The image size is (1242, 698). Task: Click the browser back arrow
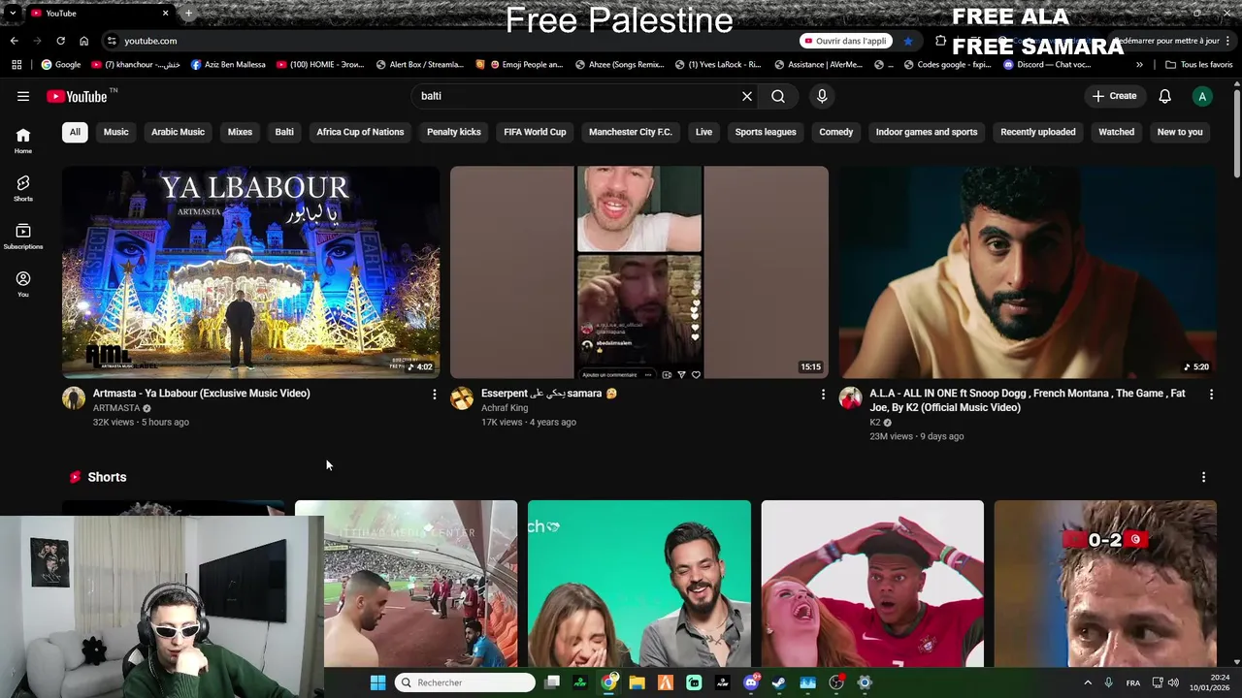tap(14, 41)
